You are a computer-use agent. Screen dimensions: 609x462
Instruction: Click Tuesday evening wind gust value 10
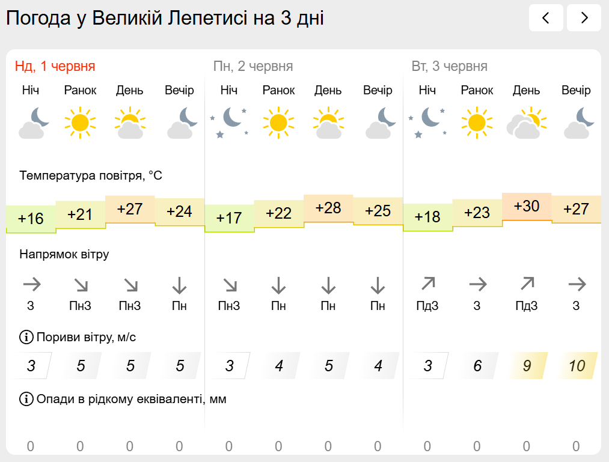pyautogui.click(x=577, y=365)
